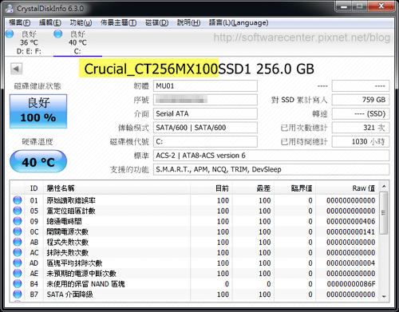
Task: Click the blue status orb for C: disk
Action: pyautogui.click(x=58, y=34)
